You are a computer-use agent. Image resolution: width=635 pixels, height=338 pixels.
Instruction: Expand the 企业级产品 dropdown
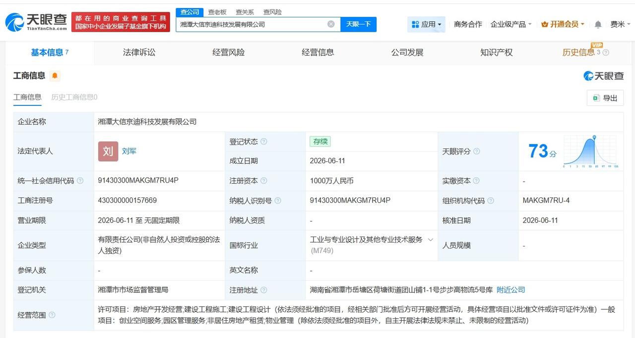coord(511,24)
